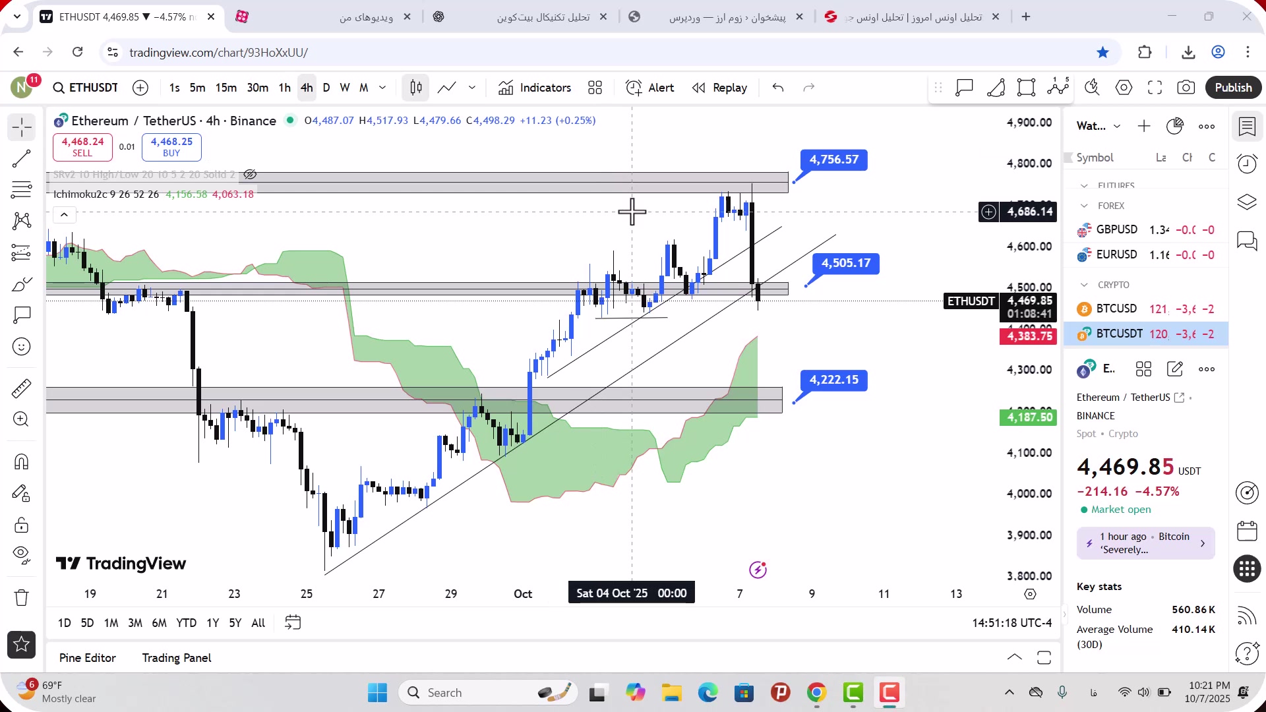The width and height of the screenshot is (1266, 712).
Task: Switch to the 1h timeframe
Action: pos(285,88)
